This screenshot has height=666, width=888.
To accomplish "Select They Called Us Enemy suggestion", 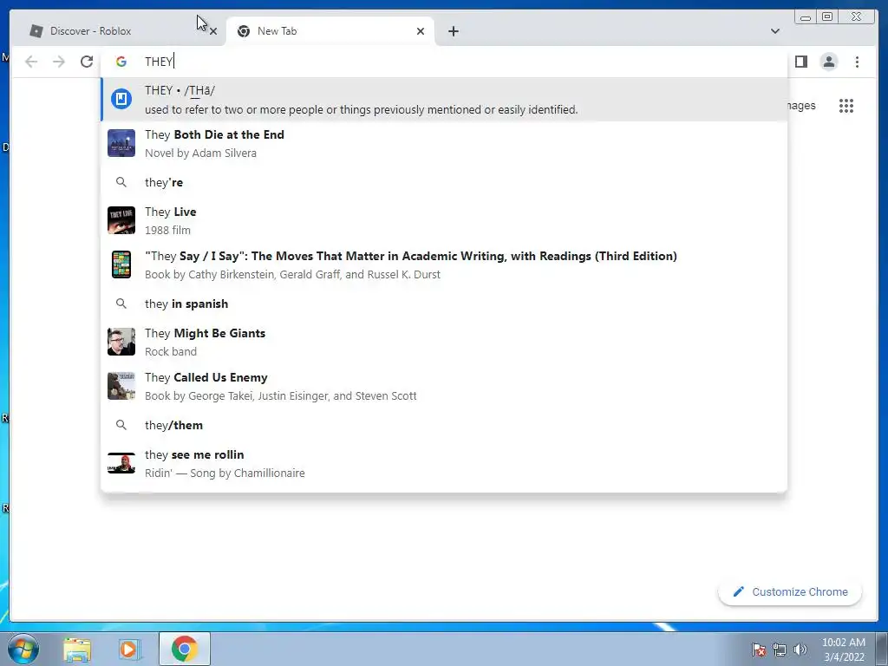I will 444,386.
